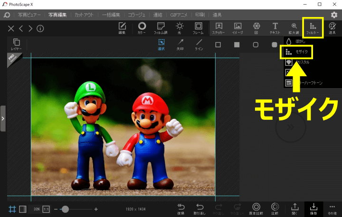Pick the filled square shape
The height and width of the screenshot is (217, 342).
coord(237,45)
